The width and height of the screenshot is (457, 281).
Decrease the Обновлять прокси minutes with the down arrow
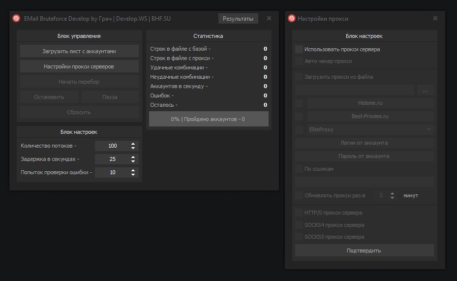[392, 198]
